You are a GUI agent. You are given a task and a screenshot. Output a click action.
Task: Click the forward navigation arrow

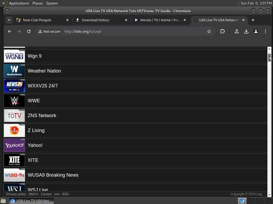point(19,31)
